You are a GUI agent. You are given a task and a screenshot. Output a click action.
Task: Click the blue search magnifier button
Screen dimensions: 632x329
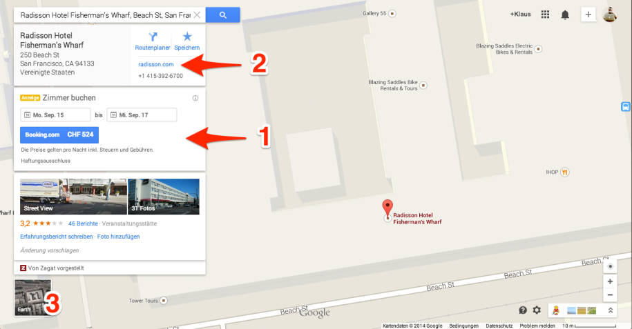pos(223,15)
